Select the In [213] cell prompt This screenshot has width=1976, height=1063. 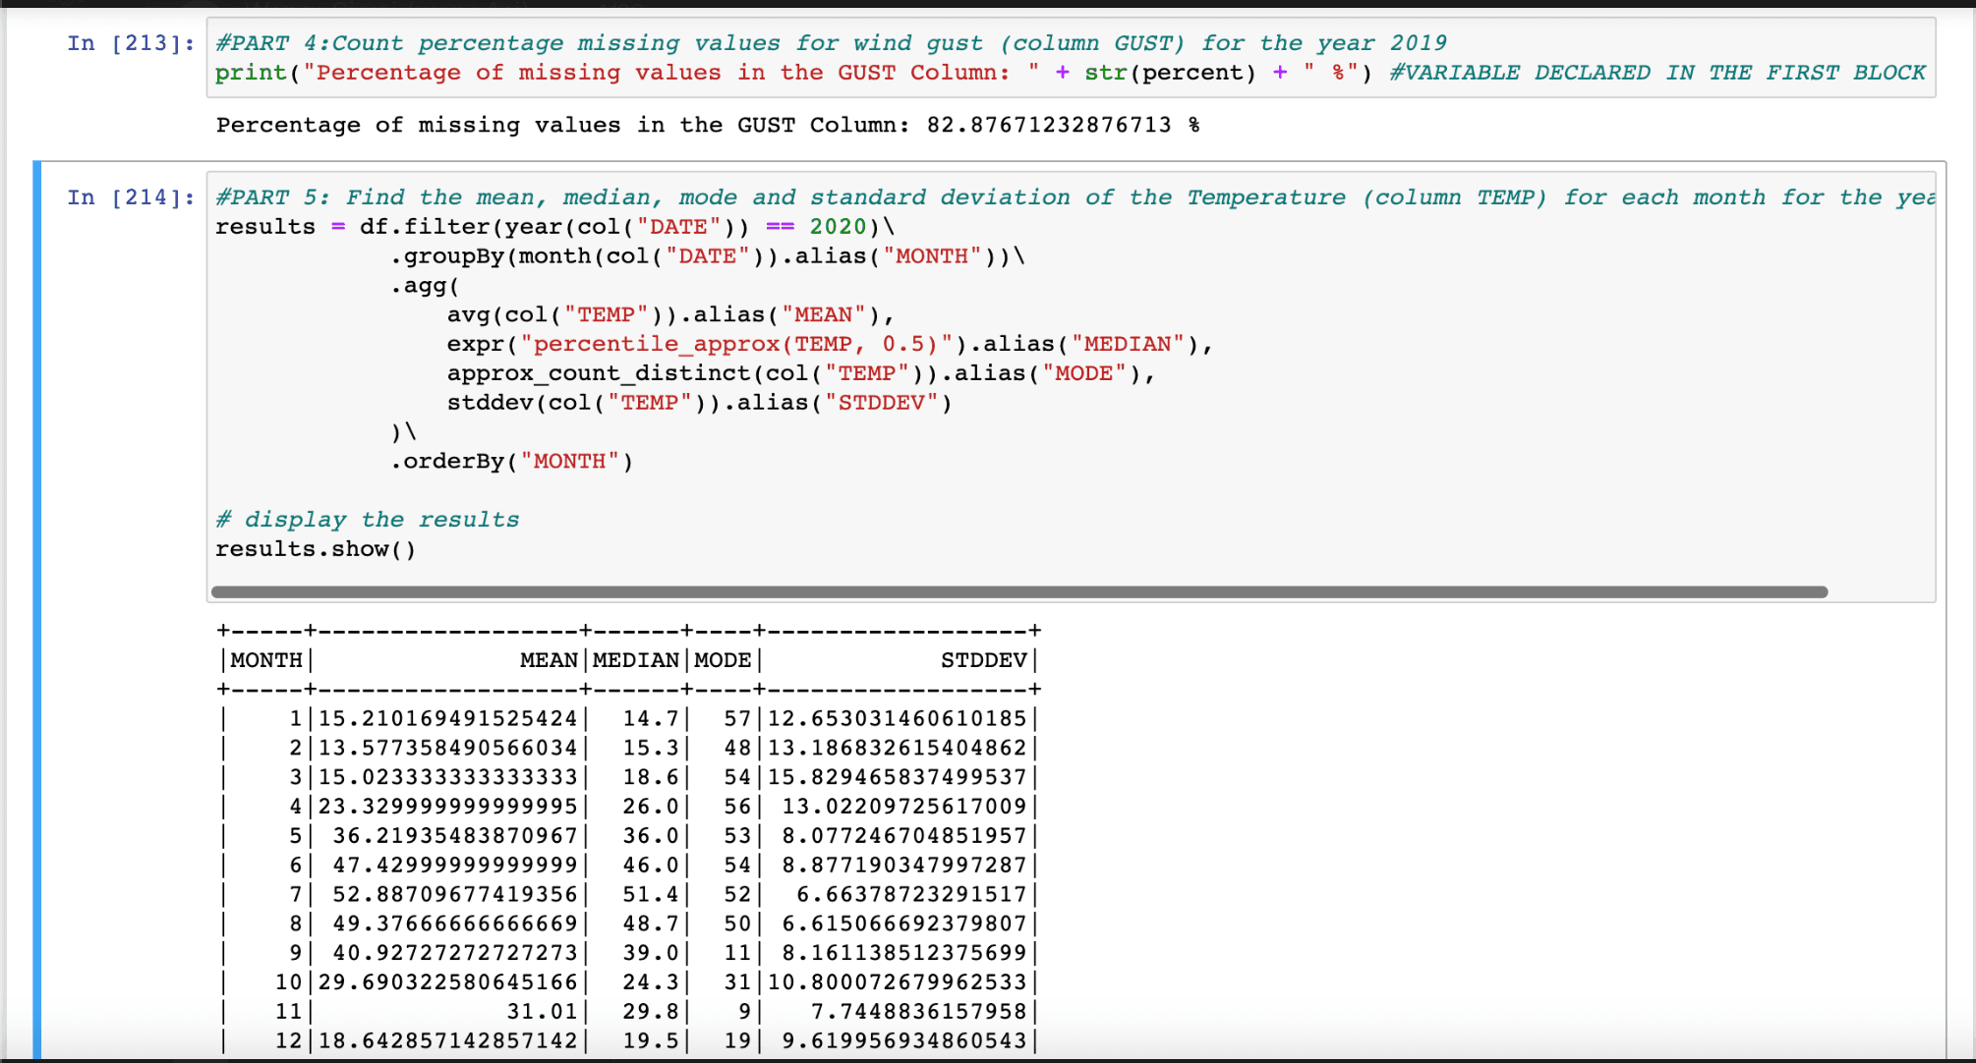point(131,43)
